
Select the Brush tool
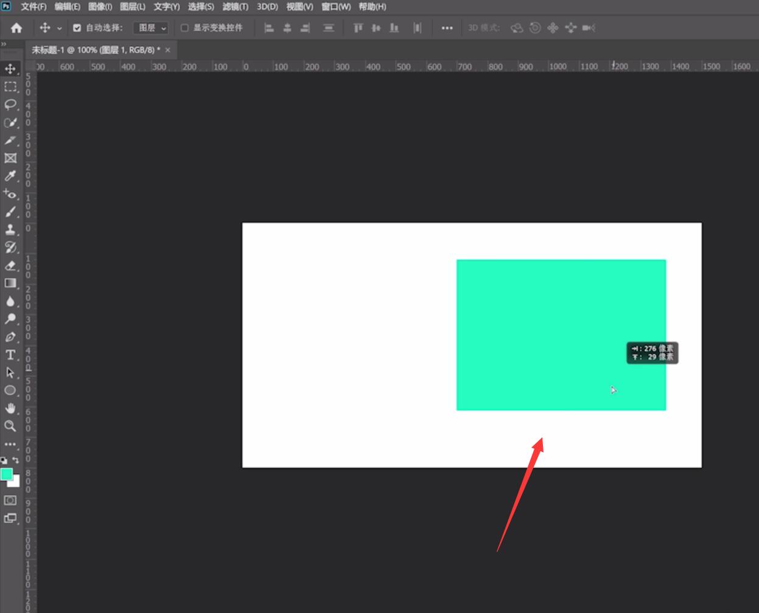[10, 212]
